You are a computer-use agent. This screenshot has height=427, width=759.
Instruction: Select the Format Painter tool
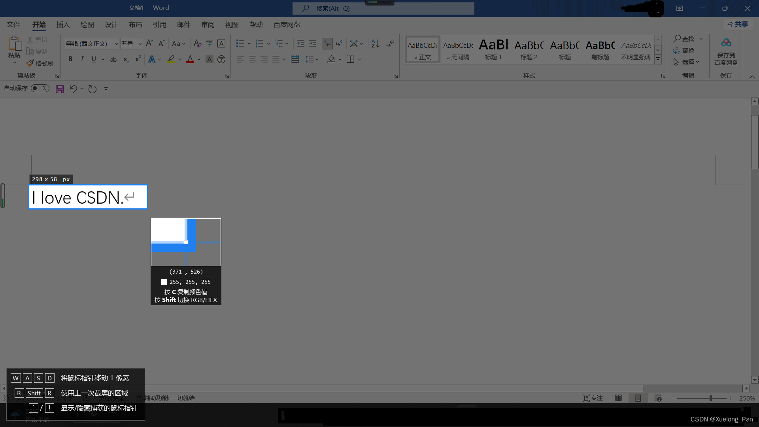40,63
